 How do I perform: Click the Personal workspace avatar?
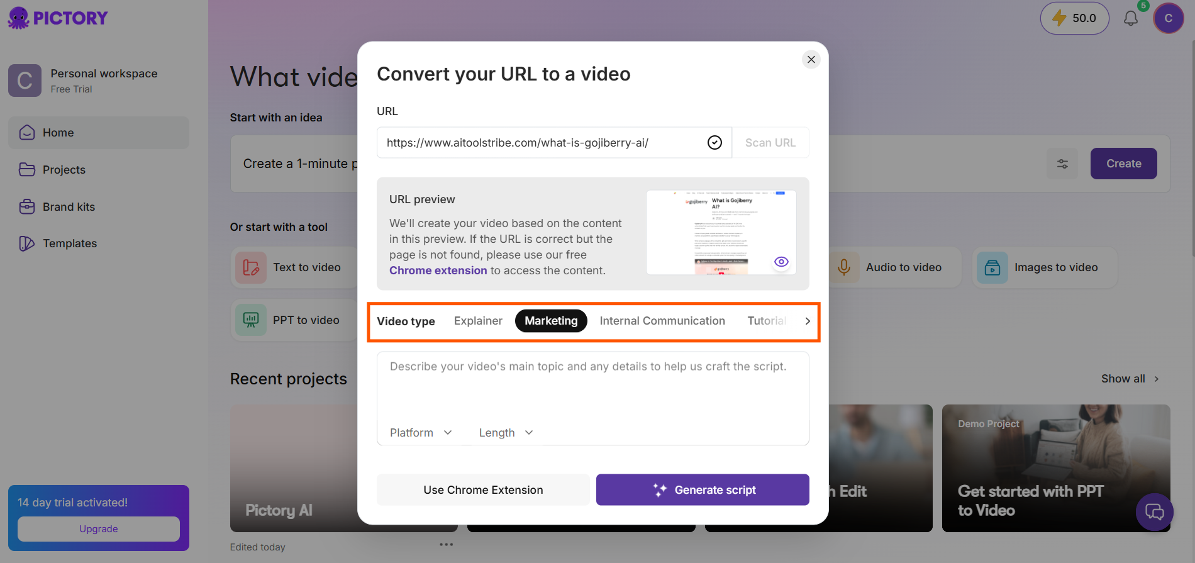click(25, 81)
